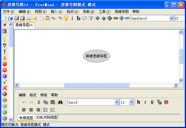This screenshot has width=186, height=128.
Task: Open the Serif font dropdown
Action: tap(117, 102)
